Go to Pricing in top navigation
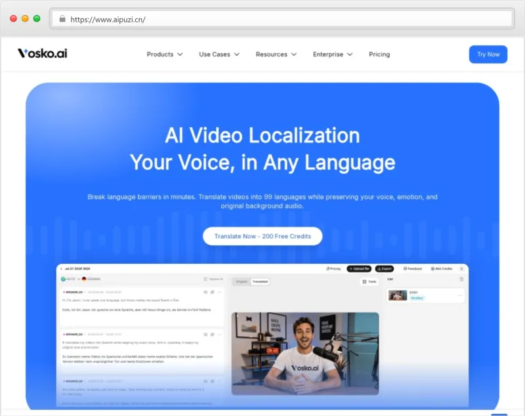 click(379, 54)
